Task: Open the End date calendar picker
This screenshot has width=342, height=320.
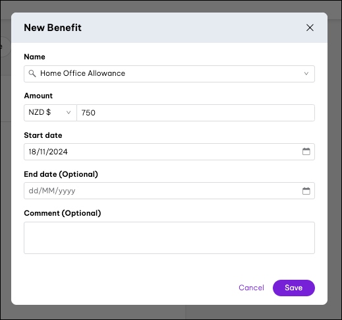Action: click(x=306, y=191)
